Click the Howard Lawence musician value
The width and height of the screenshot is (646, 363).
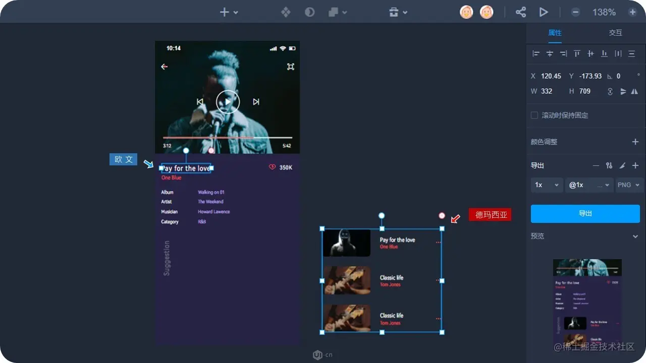214,212
